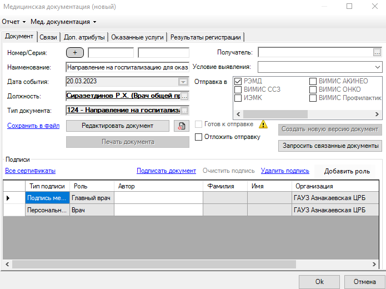
Task: Click the plus button beside Номер/Серия
Action: pyautogui.click(x=76, y=53)
